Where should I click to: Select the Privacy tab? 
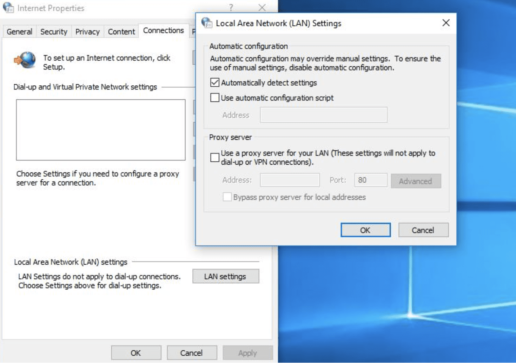tap(87, 32)
